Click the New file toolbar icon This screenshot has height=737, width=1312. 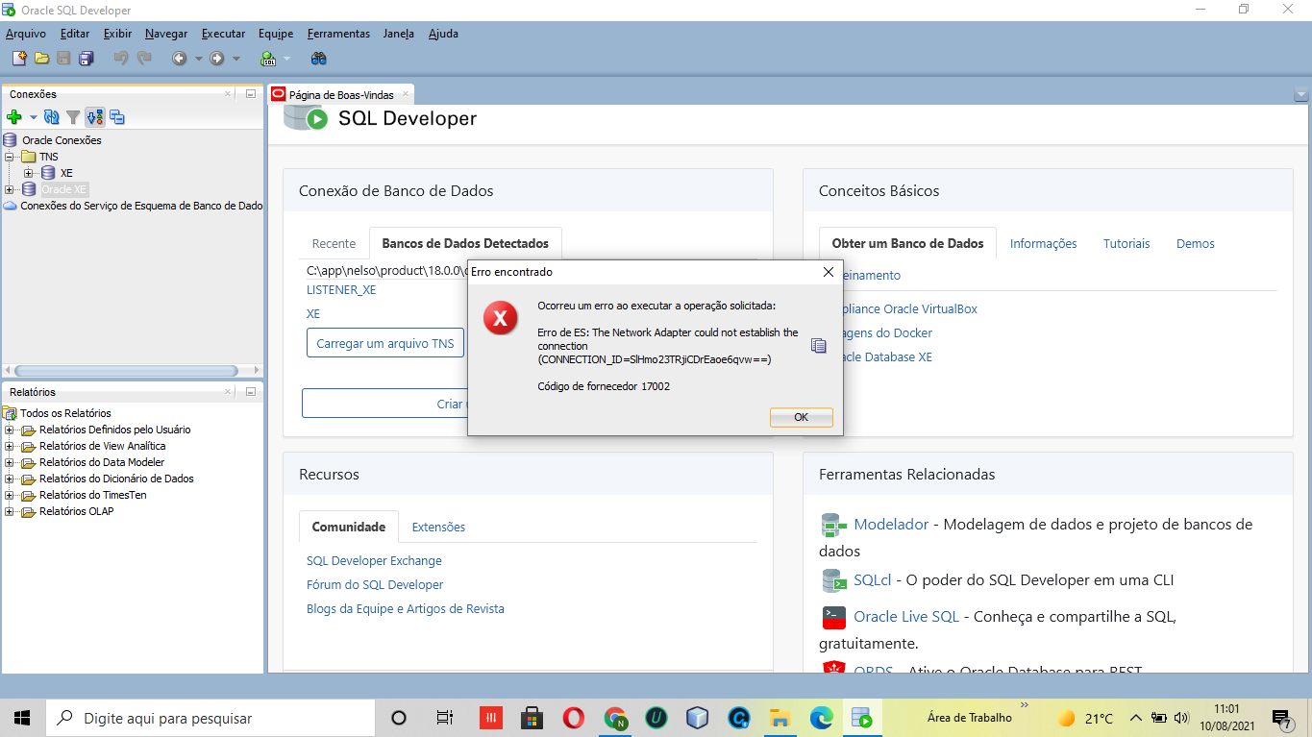coord(19,59)
